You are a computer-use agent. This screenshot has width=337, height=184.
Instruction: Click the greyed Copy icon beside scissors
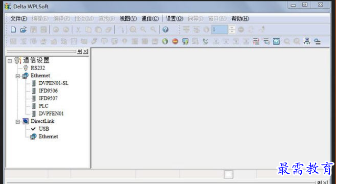88,29
